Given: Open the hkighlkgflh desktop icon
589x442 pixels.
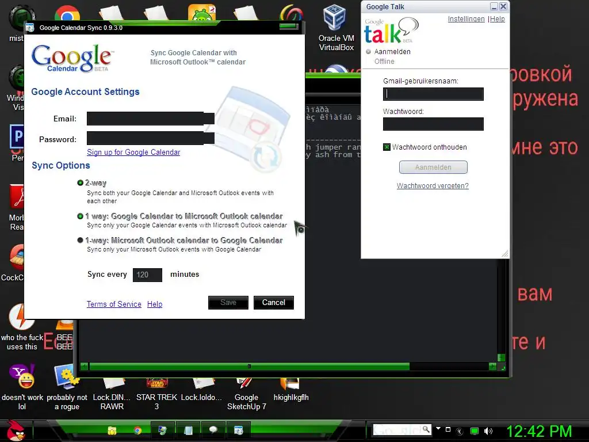Looking at the screenshot, I should tap(291, 389).
